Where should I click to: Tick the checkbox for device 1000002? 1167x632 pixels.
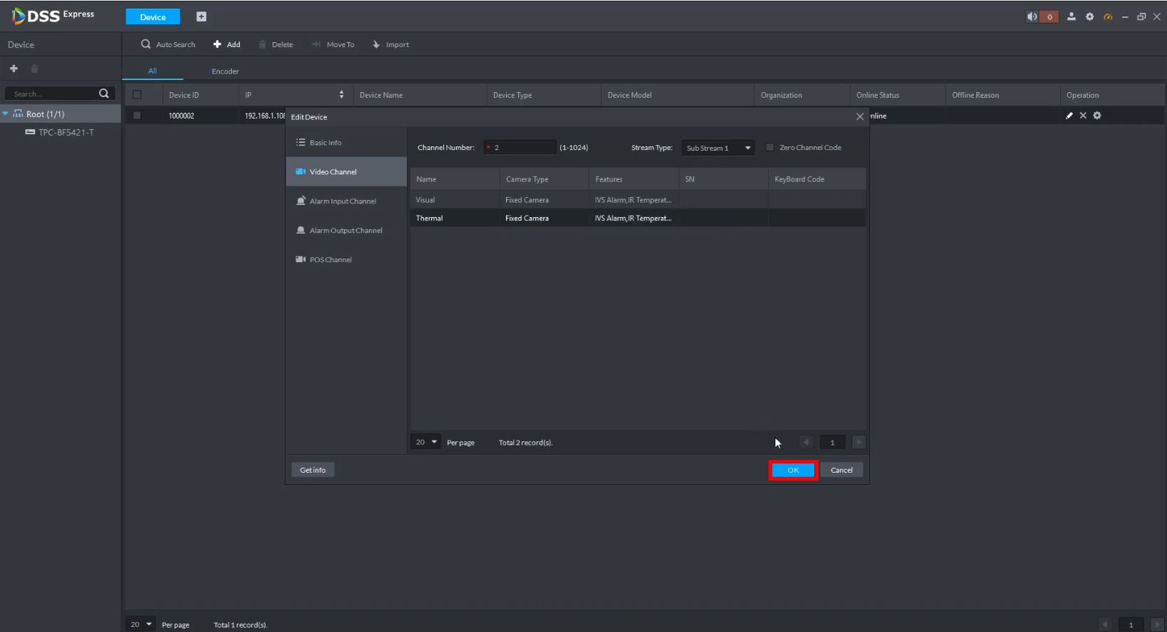(137, 116)
